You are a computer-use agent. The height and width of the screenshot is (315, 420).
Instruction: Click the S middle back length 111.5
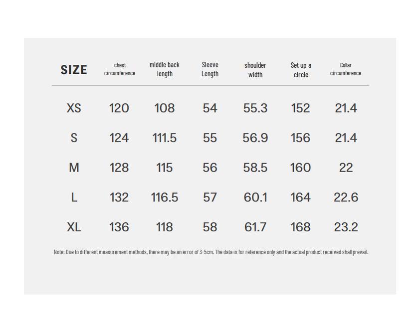165,138
